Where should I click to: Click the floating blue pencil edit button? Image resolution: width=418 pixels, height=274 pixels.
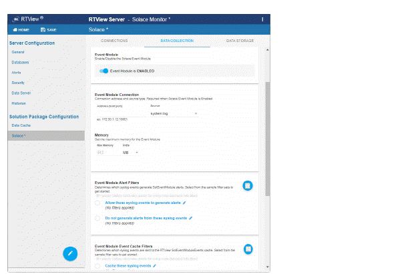tap(71, 253)
